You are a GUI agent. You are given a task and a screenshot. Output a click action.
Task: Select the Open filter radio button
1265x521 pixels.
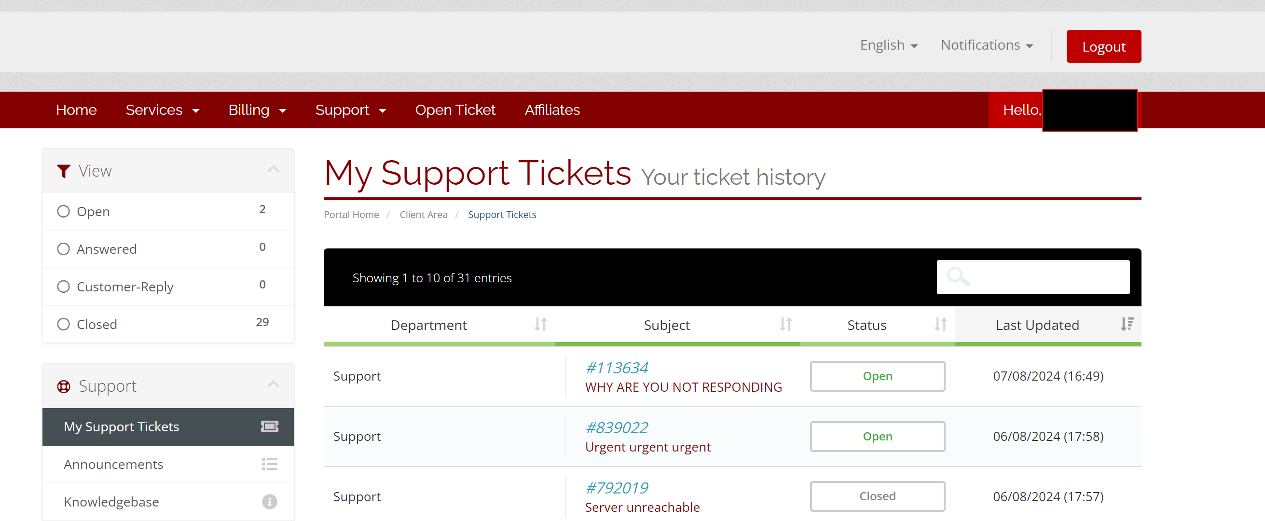pyautogui.click(x=63, y=211)
